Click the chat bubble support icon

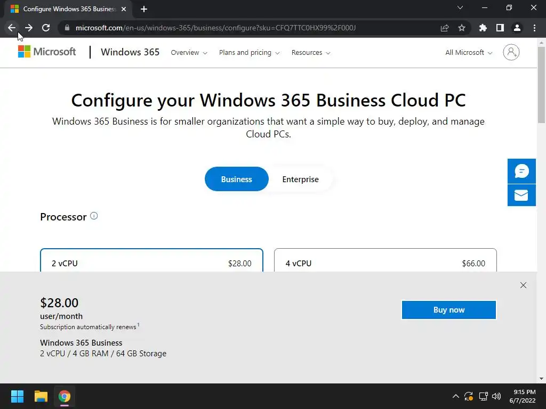pos(521,171)
